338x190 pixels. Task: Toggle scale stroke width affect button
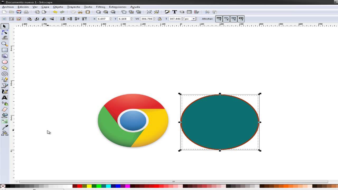(219, 19)
